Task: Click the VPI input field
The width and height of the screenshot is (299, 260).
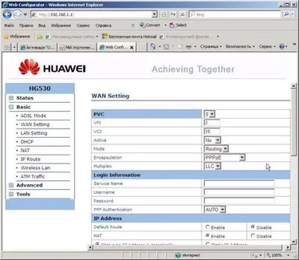Action: [212, 123]
